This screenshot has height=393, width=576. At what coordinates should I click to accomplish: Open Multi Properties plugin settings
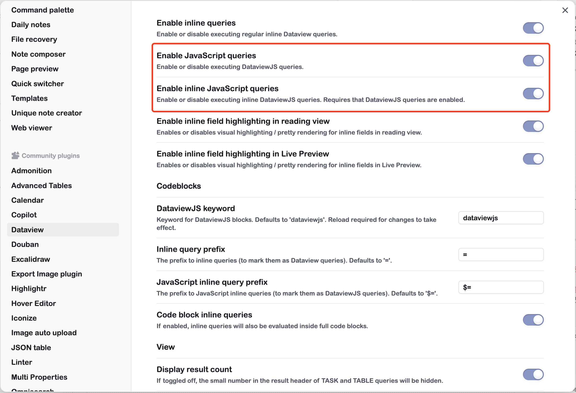[x=39, y=377]
